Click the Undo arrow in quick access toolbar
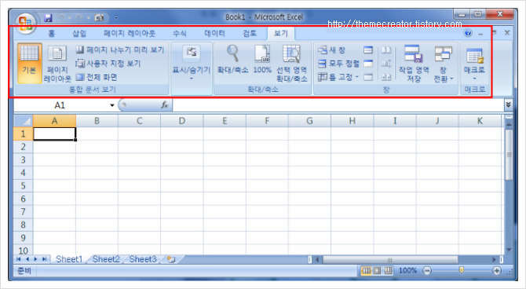This screenshot has width=526, height=289. tap(60, 17)
